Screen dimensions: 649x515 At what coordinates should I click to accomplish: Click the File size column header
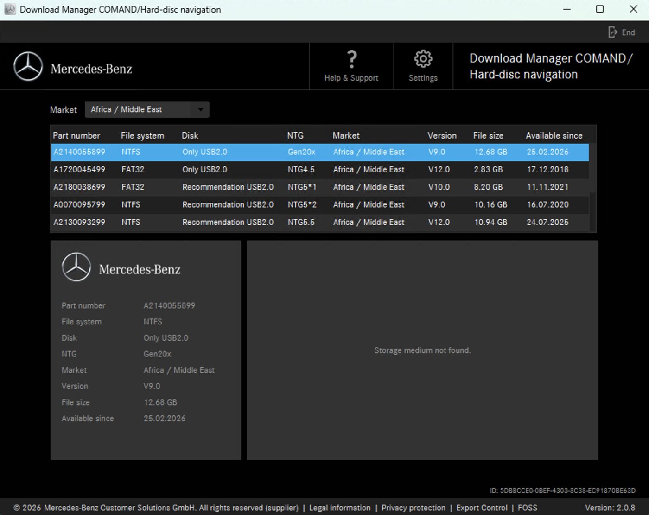click(488, 135)
